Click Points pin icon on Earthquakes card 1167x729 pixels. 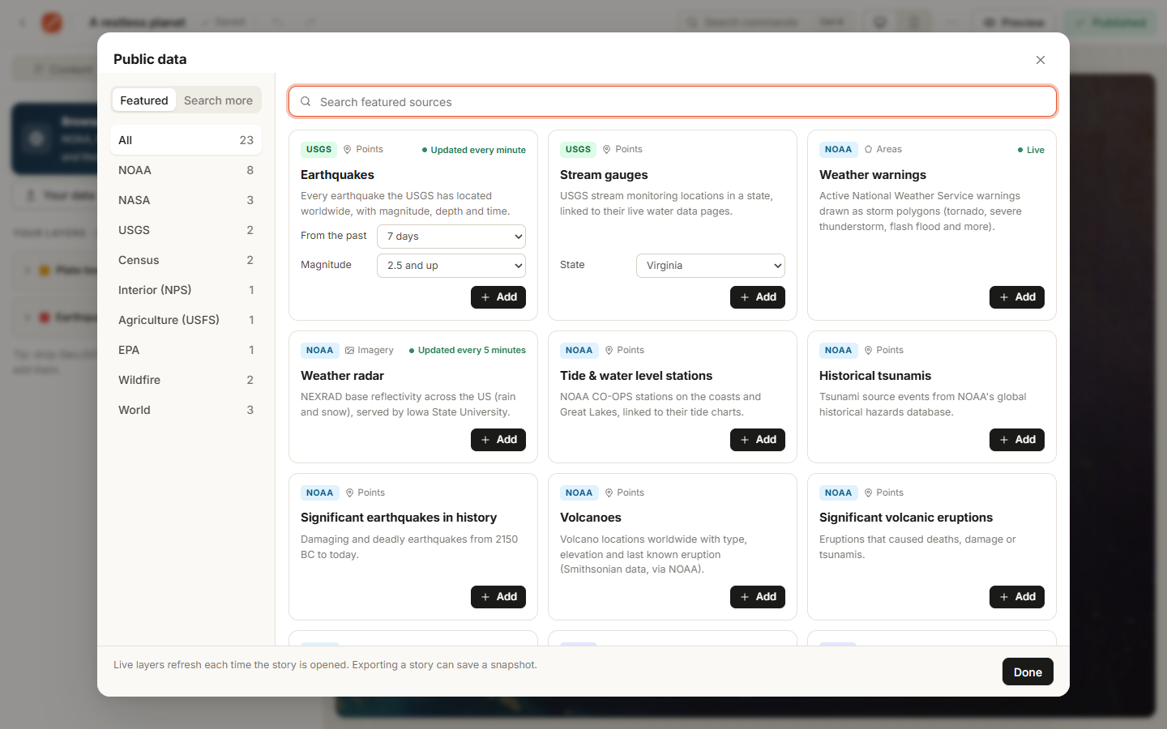[348, 149]
